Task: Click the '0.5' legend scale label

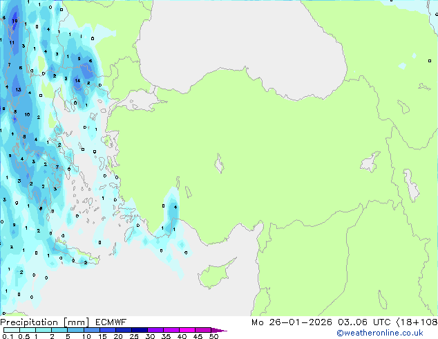Action: coord(24,336)
